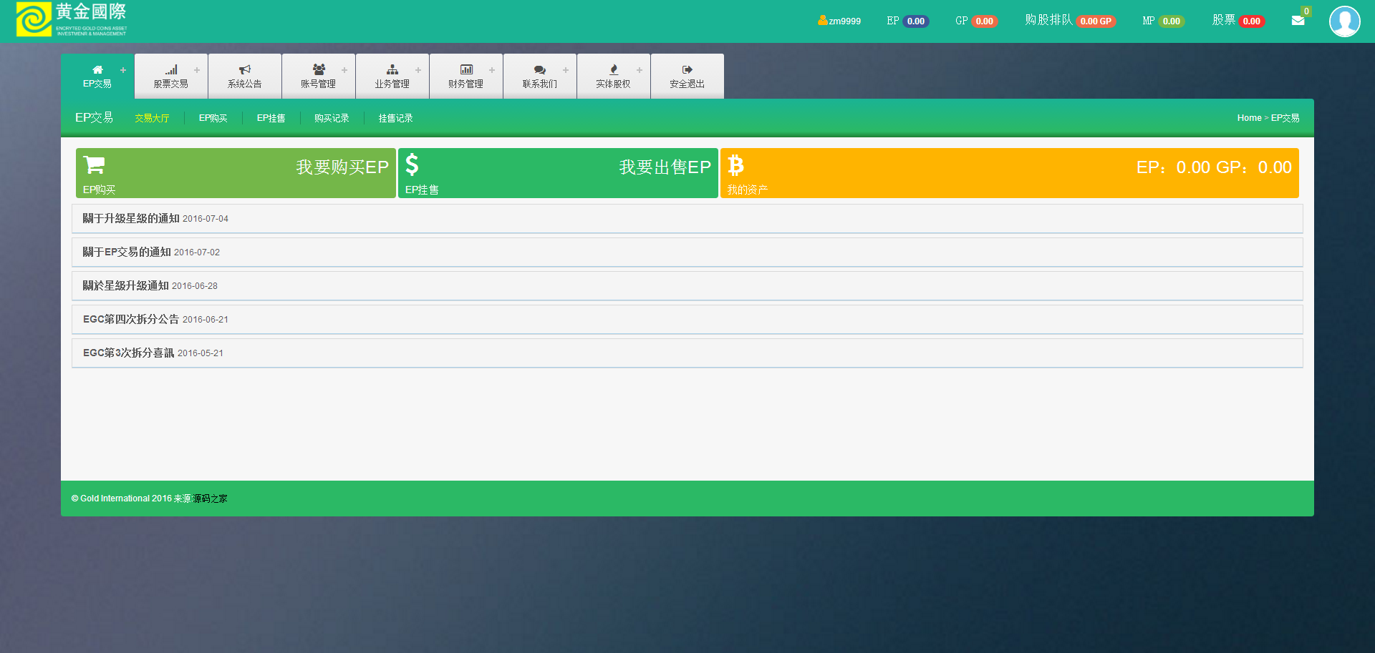Expand the plus on 财务管理 tab
The image size is (1375, 653).
[x=492, y=70]
